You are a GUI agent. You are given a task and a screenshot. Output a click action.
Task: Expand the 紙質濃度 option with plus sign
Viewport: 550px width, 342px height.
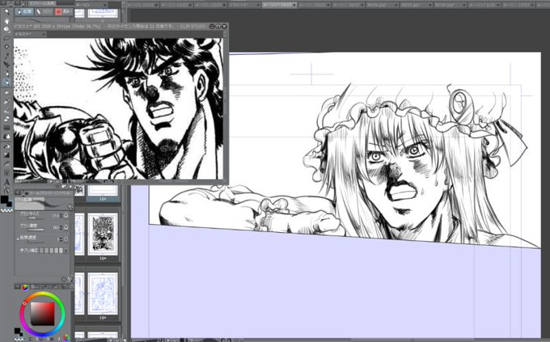click(18, 239)
